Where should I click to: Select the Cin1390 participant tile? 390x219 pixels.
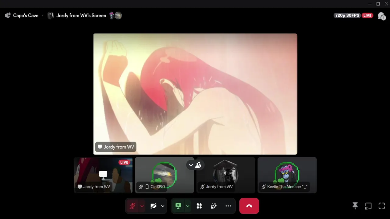[x=165, y=175]
